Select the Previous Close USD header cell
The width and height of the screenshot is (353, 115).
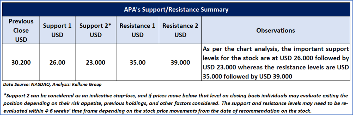21,30
